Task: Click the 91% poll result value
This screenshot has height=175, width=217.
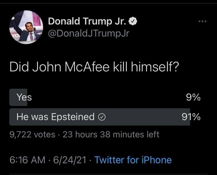Action: 191,117
